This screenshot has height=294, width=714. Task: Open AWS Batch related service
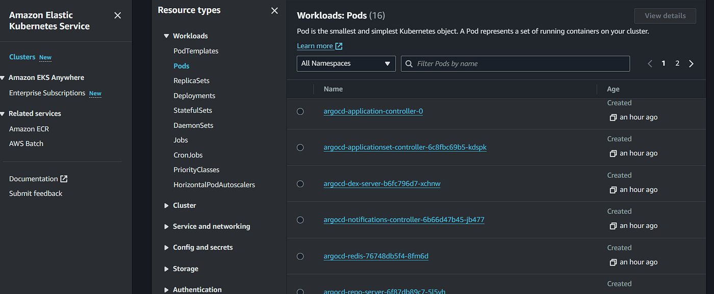(x=26, y=144)
